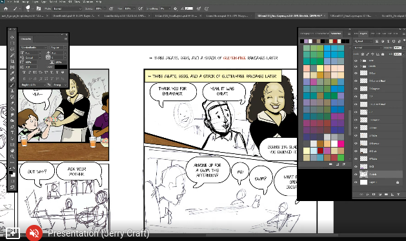Open the Swatches panel menu
The height and width of the screenshot is (241, 406).
(x=349, y=34)
